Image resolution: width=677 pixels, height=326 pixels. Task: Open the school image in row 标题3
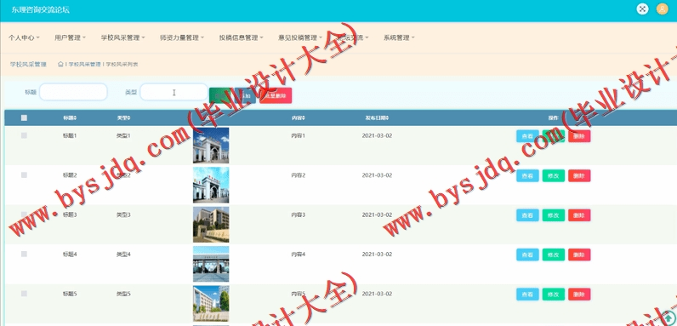(x=211, y=225)
